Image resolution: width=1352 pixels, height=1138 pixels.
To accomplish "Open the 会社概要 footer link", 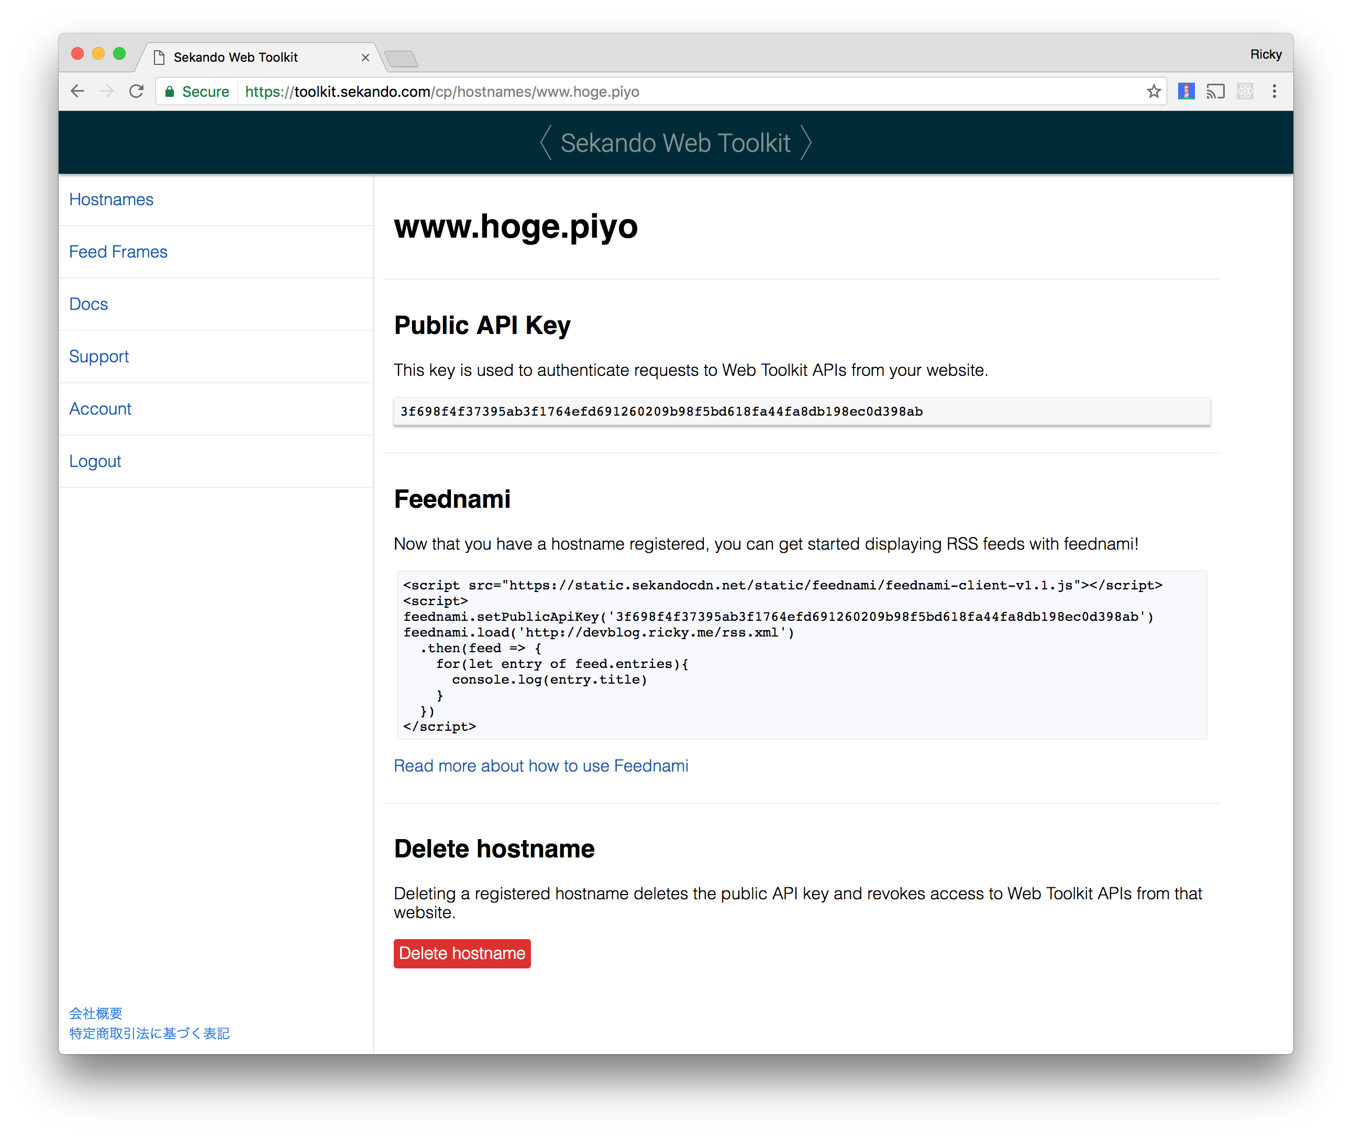I will tap(95, 1013).
